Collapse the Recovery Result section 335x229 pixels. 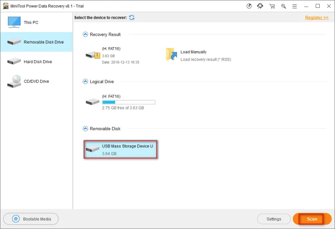coord(85,34)
